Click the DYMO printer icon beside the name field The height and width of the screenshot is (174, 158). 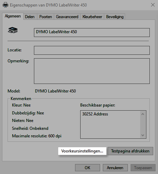point(13,30)
